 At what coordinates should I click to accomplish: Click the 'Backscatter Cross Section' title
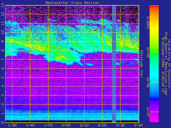tap(72, 3)
